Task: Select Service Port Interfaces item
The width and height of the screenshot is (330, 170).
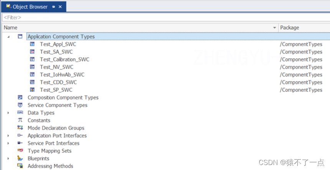Action: coord(53,143)
